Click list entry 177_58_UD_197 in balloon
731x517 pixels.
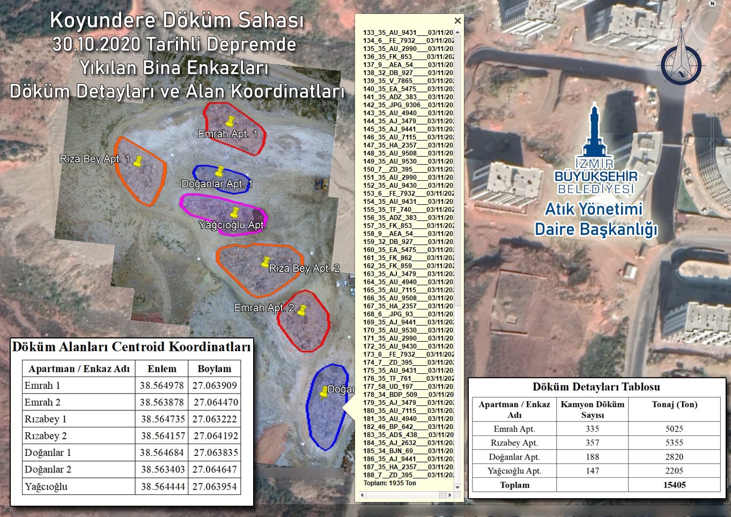tap(408, 387)
